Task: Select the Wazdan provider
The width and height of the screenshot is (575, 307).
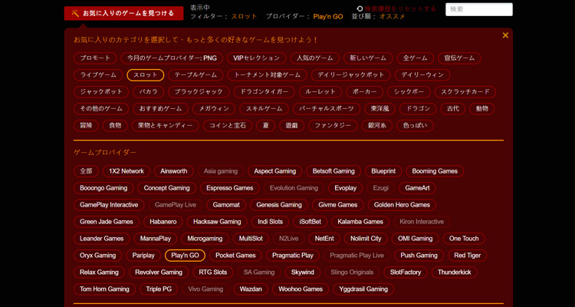Action: pos(251,289)
